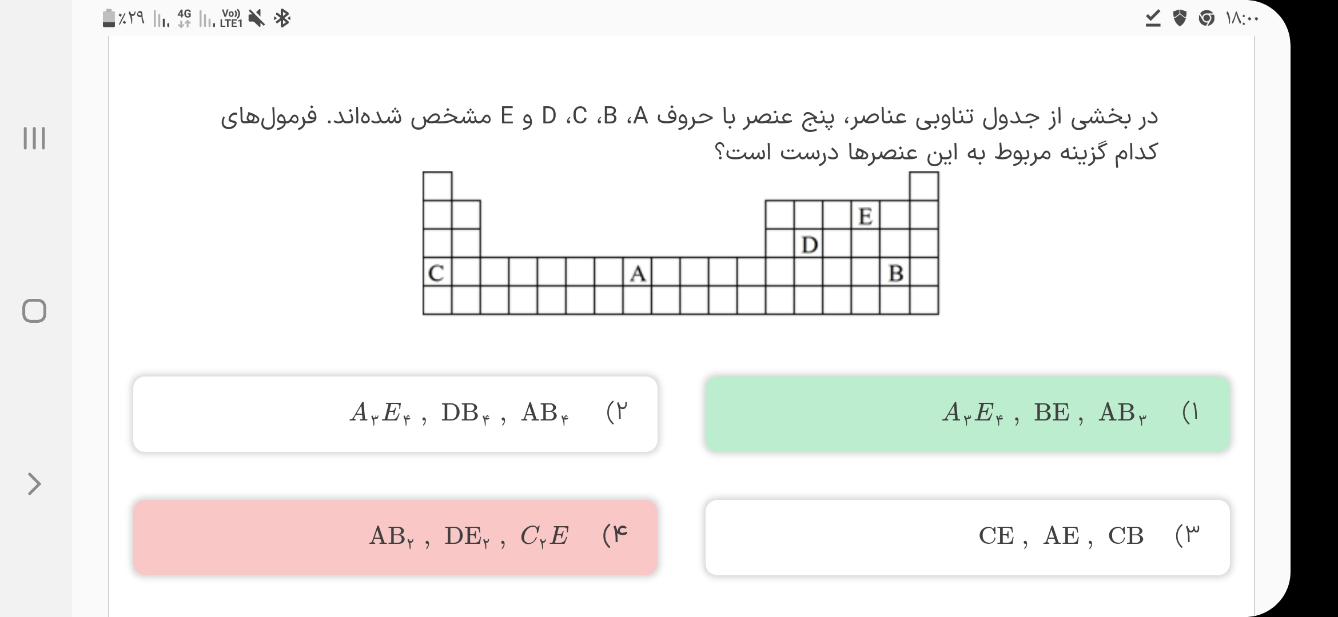Tap the muted sound status icon
Image resolution: width=1338 pixels, height=617 pixels.
(x=257, y=19)
